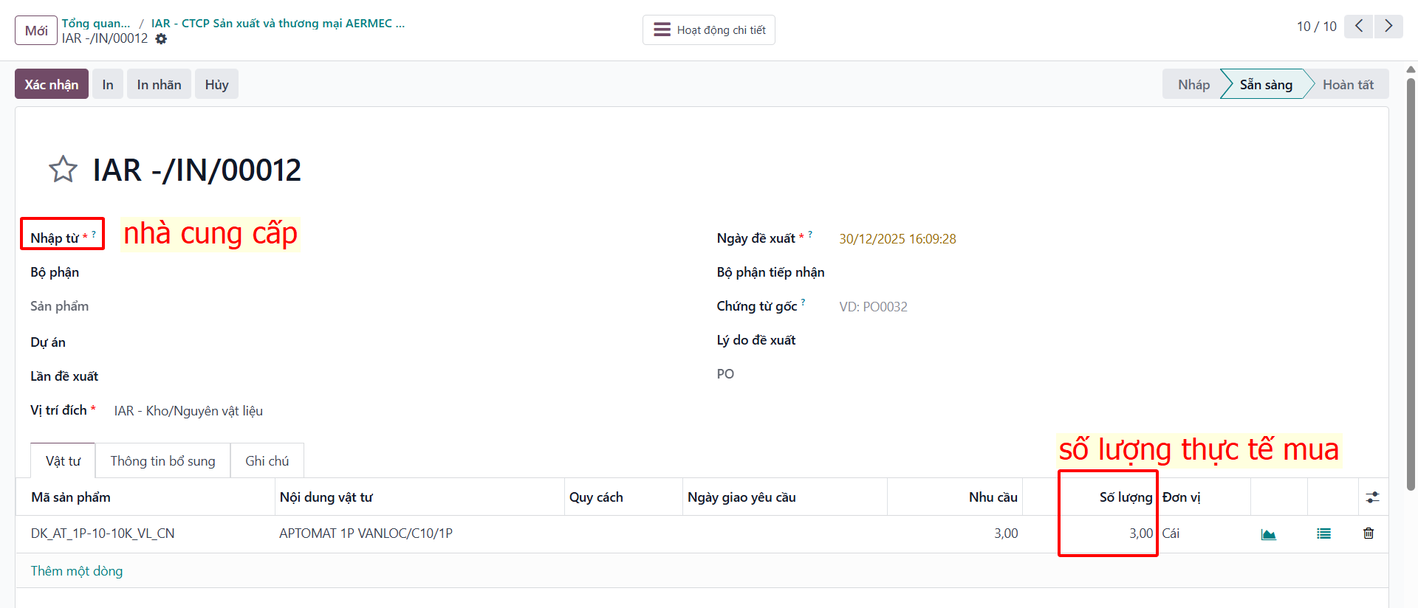Click Thêm một dòng to add line
This screenshot has height=608, width=1418.
coord(77,571)
